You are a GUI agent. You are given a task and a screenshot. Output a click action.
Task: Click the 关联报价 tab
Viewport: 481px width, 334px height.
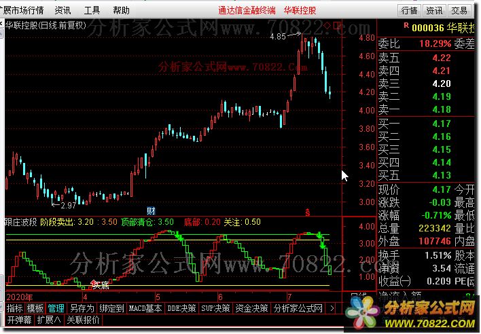point(83,320)
